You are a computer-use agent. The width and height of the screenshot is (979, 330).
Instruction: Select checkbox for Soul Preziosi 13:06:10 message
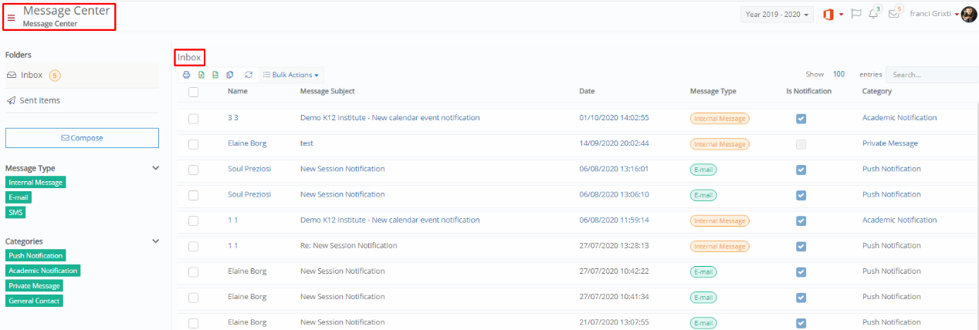[194, 195]
